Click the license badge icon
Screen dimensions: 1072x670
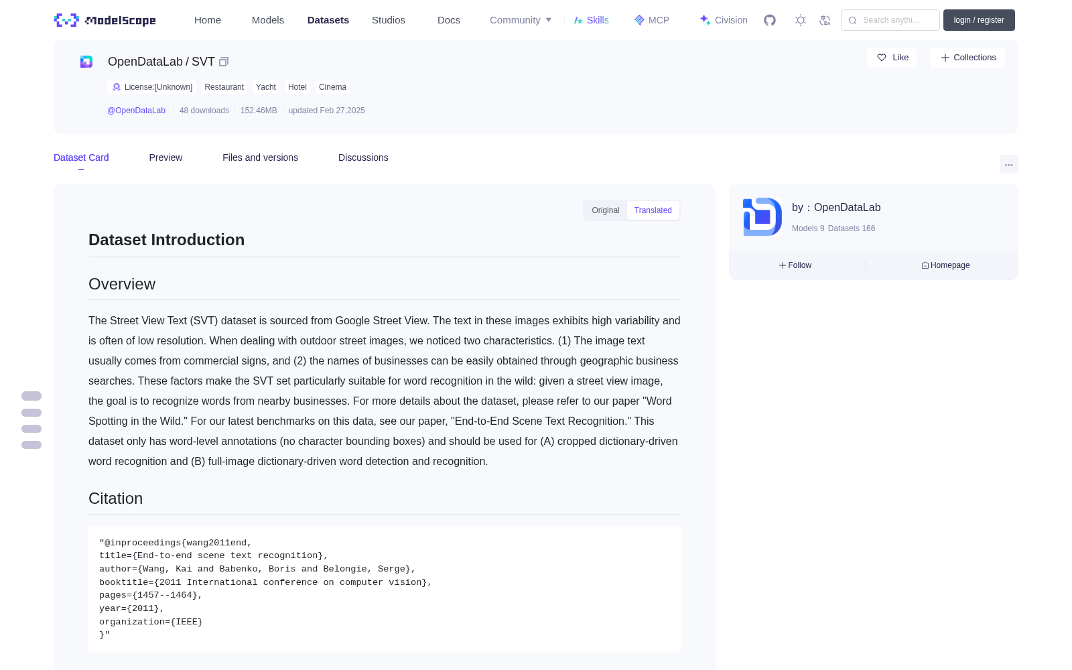coord(117,87)
